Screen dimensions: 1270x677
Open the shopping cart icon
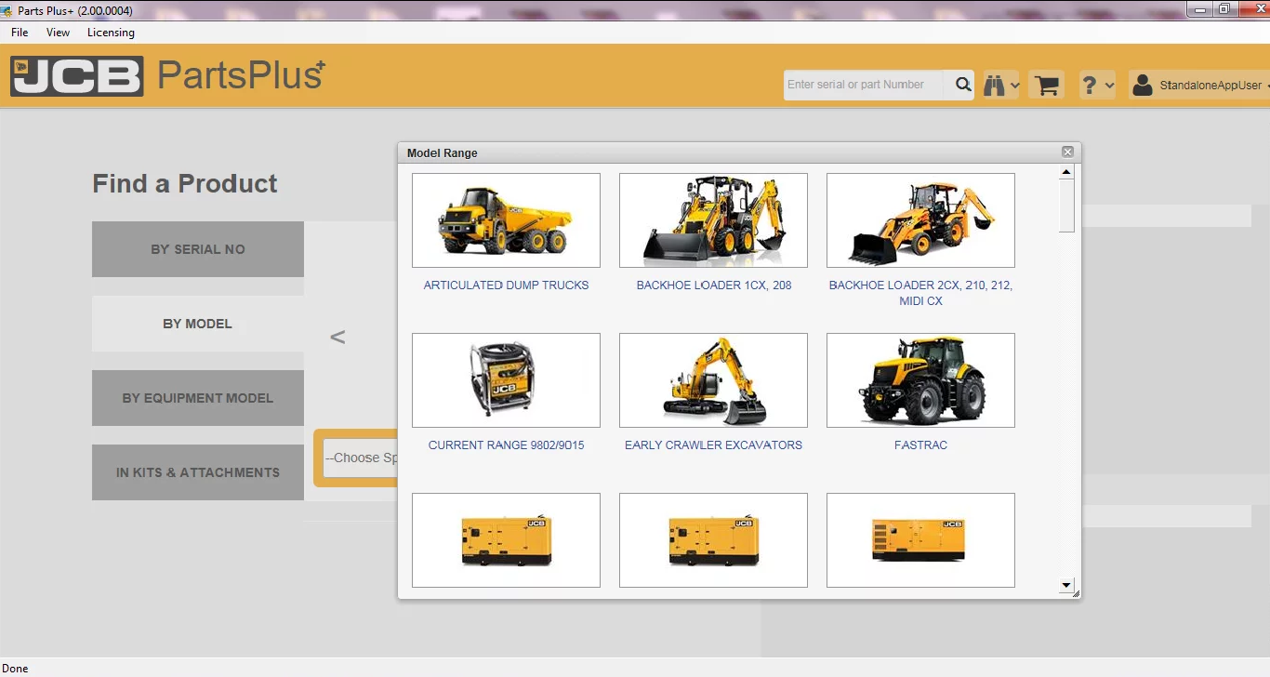pos(1047,84)
